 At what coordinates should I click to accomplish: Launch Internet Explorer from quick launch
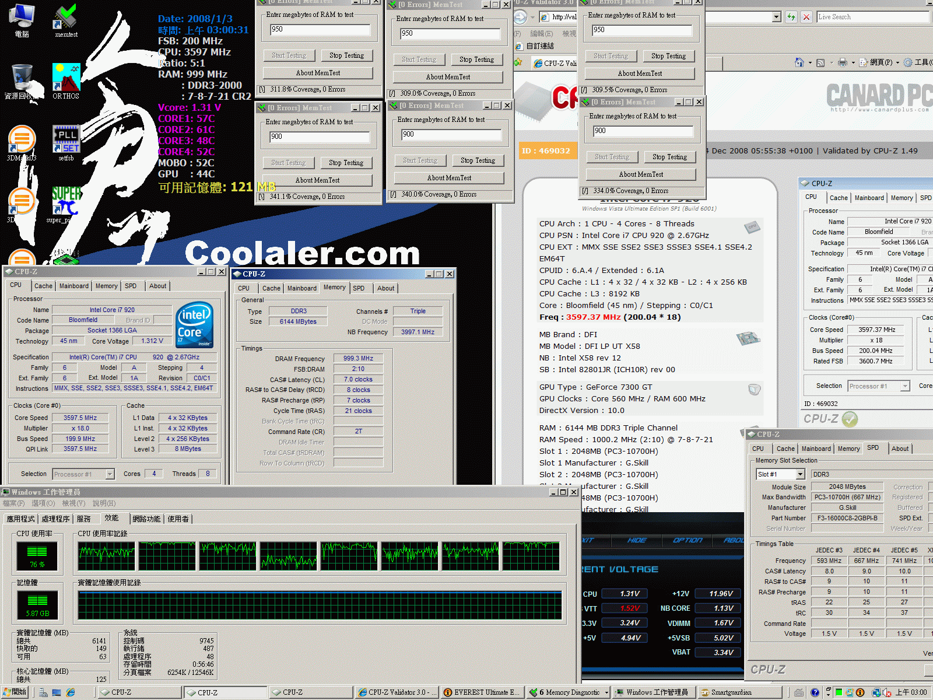(71, 692)
